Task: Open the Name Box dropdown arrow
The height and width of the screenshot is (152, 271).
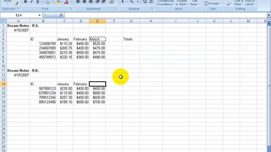Action: [x=39, y=15]
